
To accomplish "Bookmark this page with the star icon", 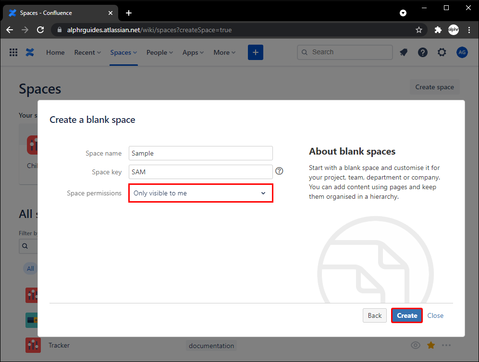I will [419, 30].
